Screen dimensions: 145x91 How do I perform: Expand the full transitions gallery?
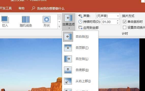[59, 27]
